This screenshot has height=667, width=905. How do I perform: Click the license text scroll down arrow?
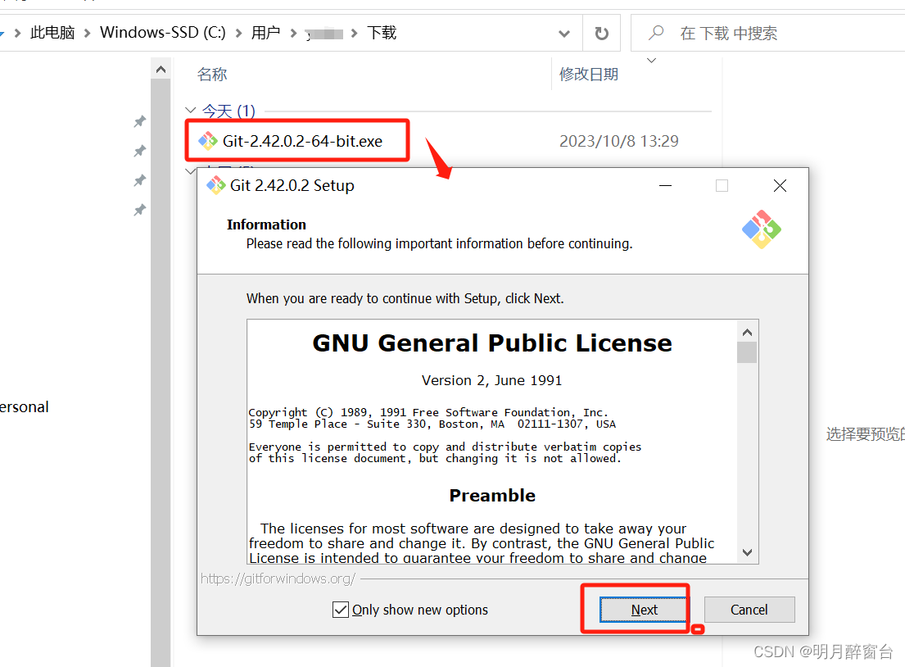pyautogui.click(x=747, y=552)
